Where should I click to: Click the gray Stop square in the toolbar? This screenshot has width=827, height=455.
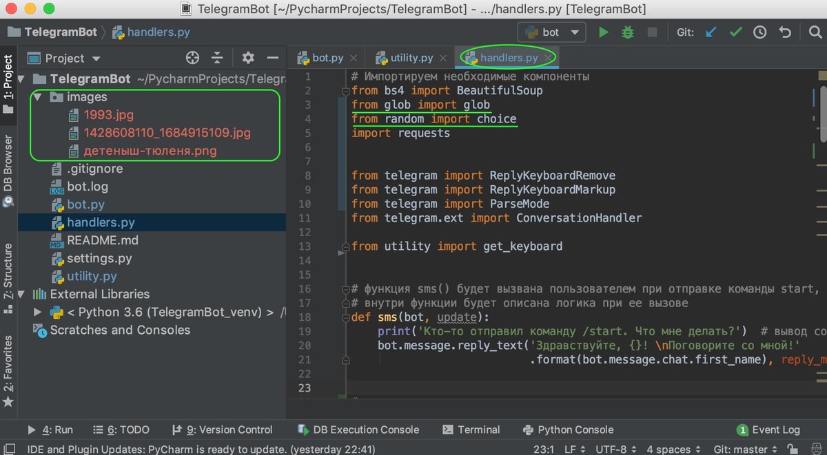pos(652,32)
